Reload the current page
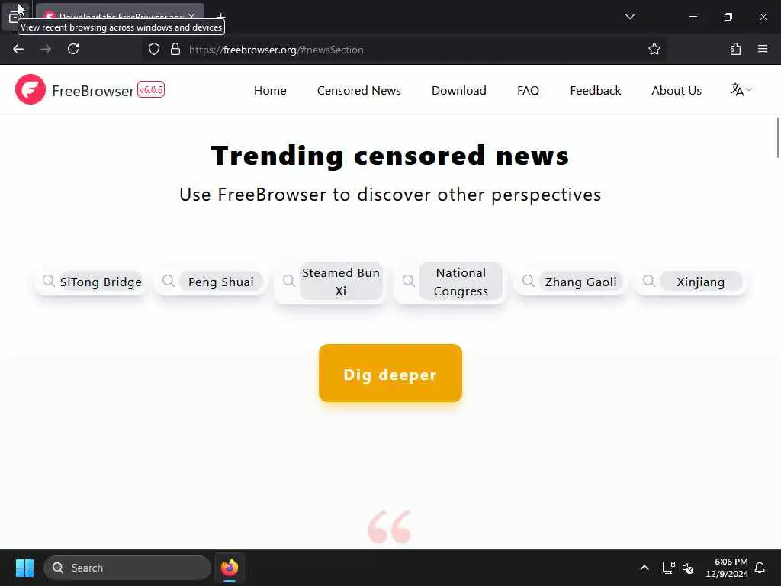Viewport: 781px width, 586px height. [x=73, y=50]
